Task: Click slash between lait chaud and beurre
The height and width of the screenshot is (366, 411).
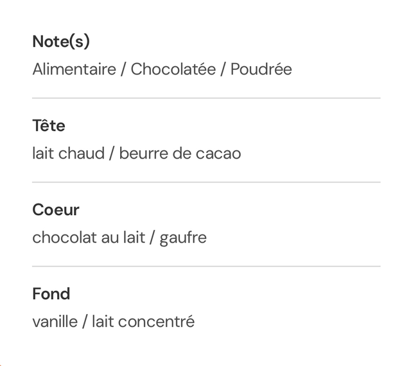Action: [x=112, y=153]
